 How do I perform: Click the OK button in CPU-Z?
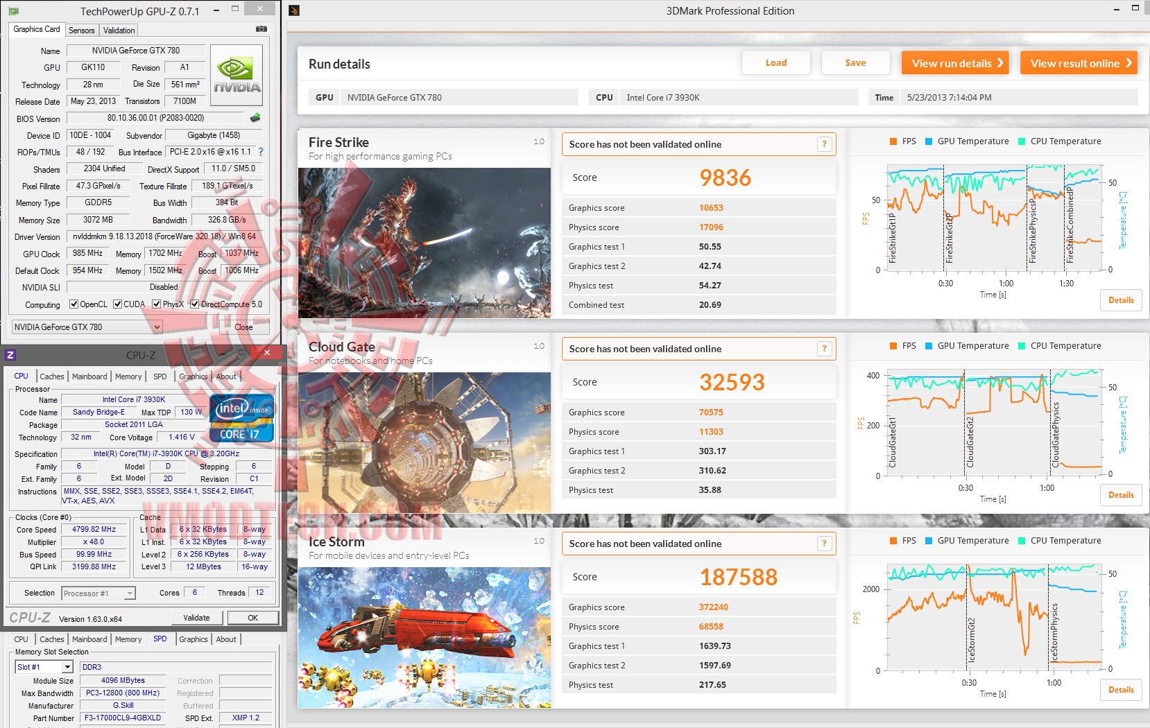tap(252, 618)
